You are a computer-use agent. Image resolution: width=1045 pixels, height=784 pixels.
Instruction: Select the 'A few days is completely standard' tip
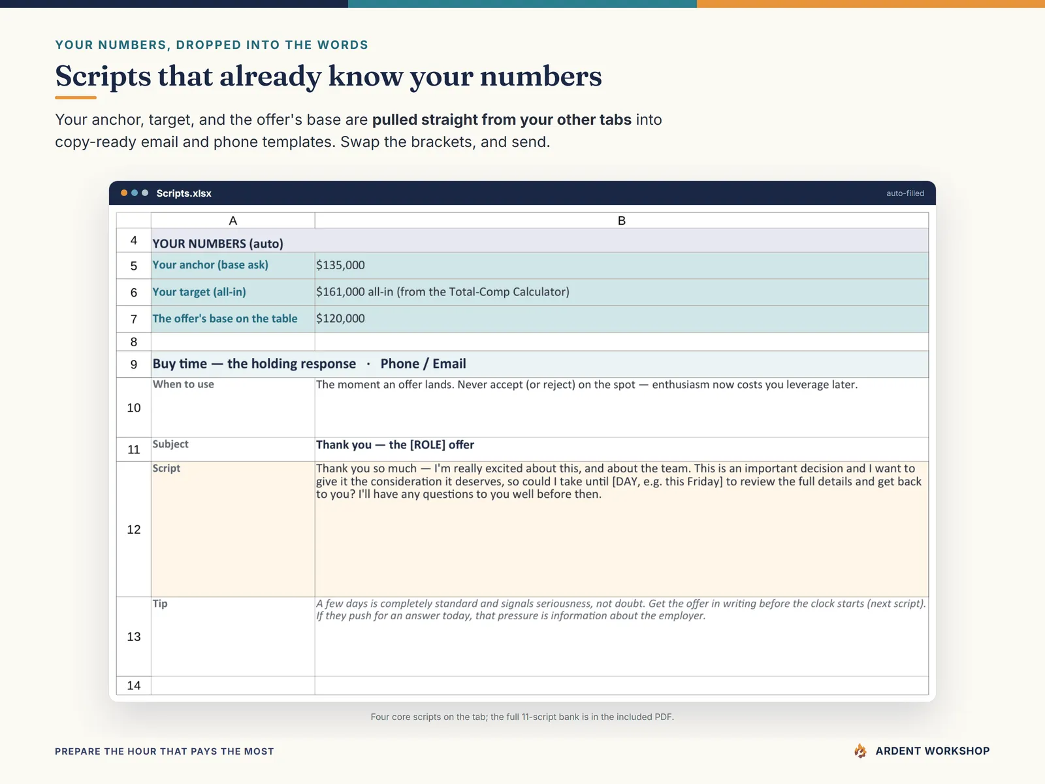[x=622, y=636]
